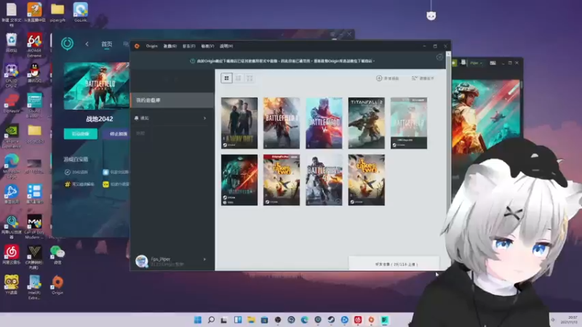Expand the Fps_Piper profile chevron

205,259
